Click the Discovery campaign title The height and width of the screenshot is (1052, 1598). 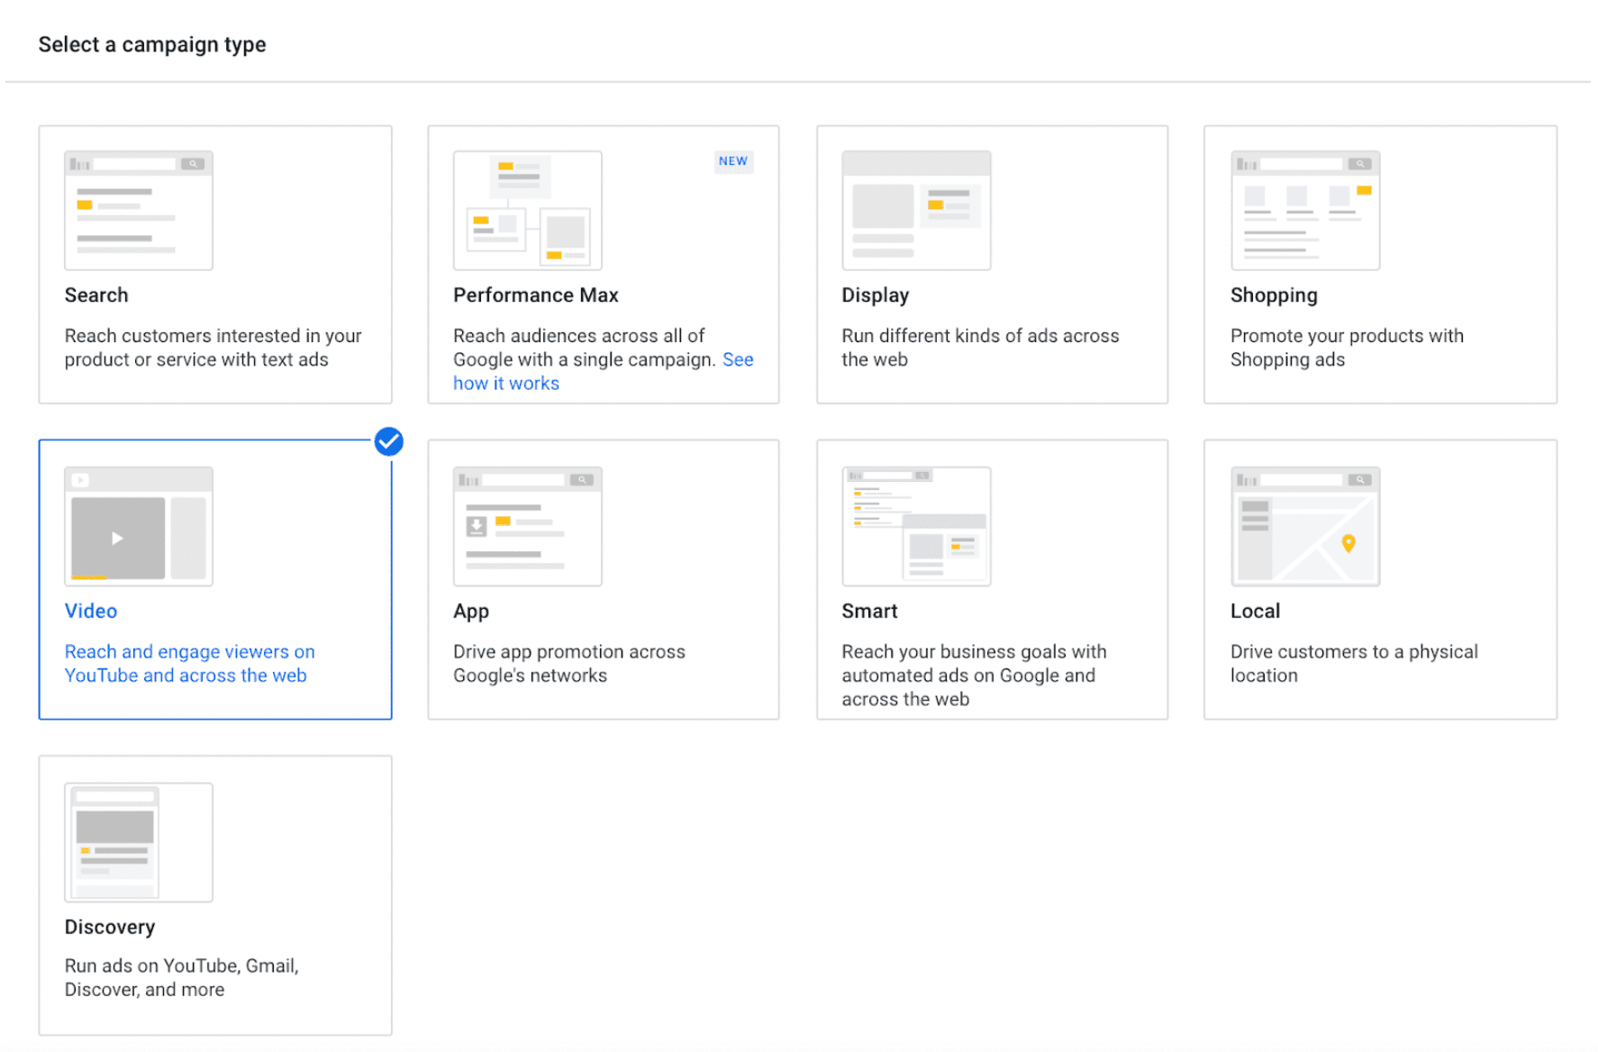(110, 927)
